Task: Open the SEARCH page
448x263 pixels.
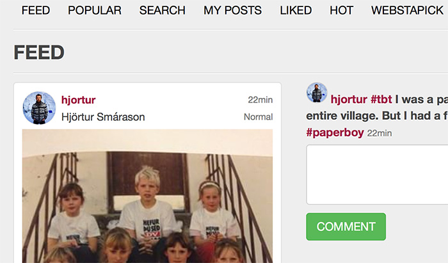Action: (163, 11)
